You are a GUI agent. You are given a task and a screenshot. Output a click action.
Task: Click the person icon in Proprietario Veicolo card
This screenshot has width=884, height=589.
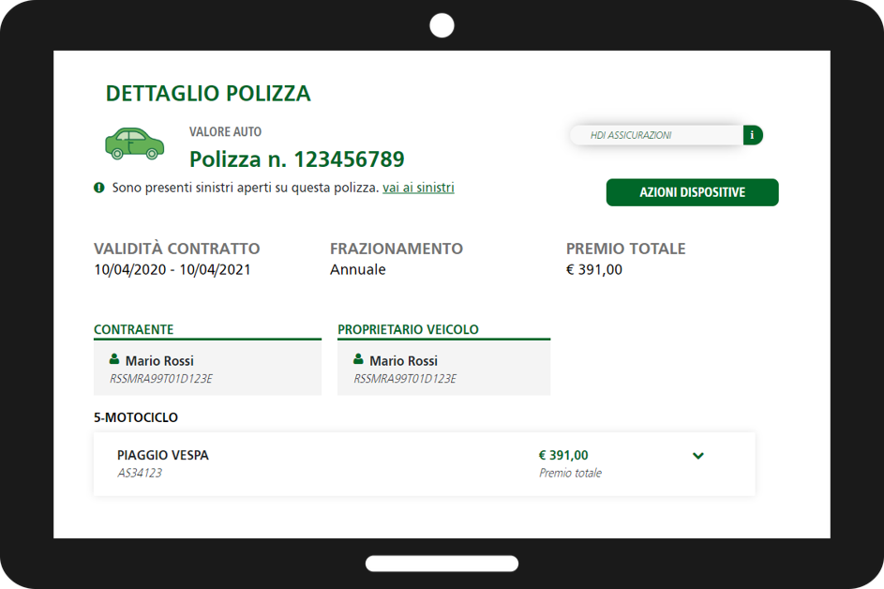tap(358, 359)
